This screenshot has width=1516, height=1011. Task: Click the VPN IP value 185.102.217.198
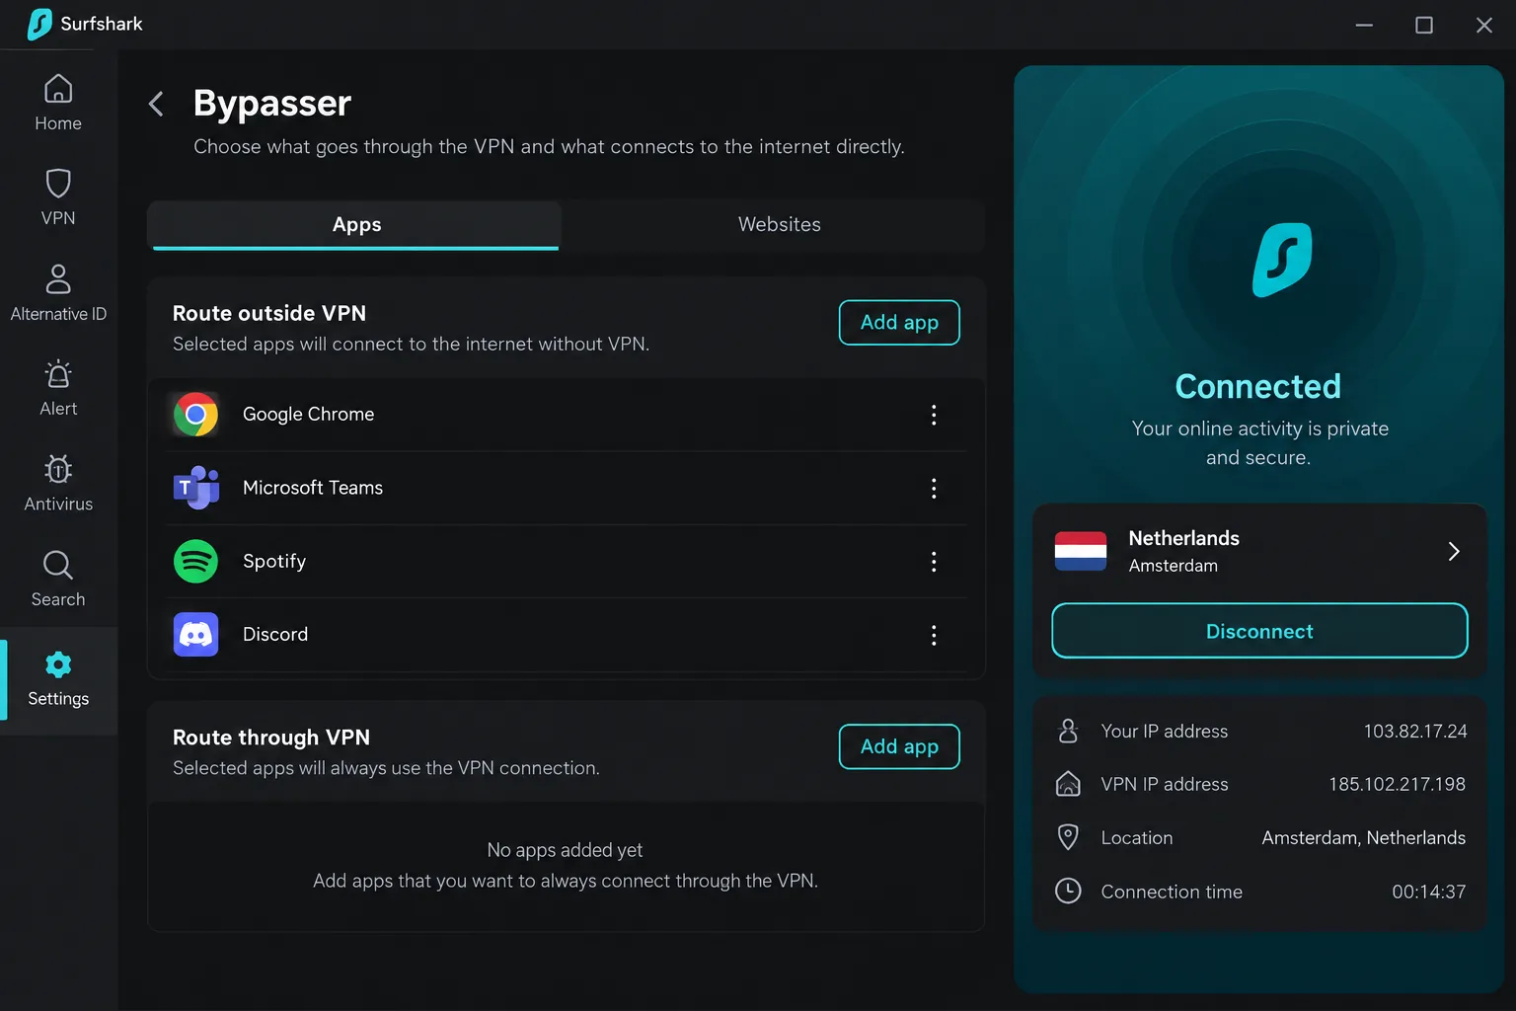(1397, 784)
